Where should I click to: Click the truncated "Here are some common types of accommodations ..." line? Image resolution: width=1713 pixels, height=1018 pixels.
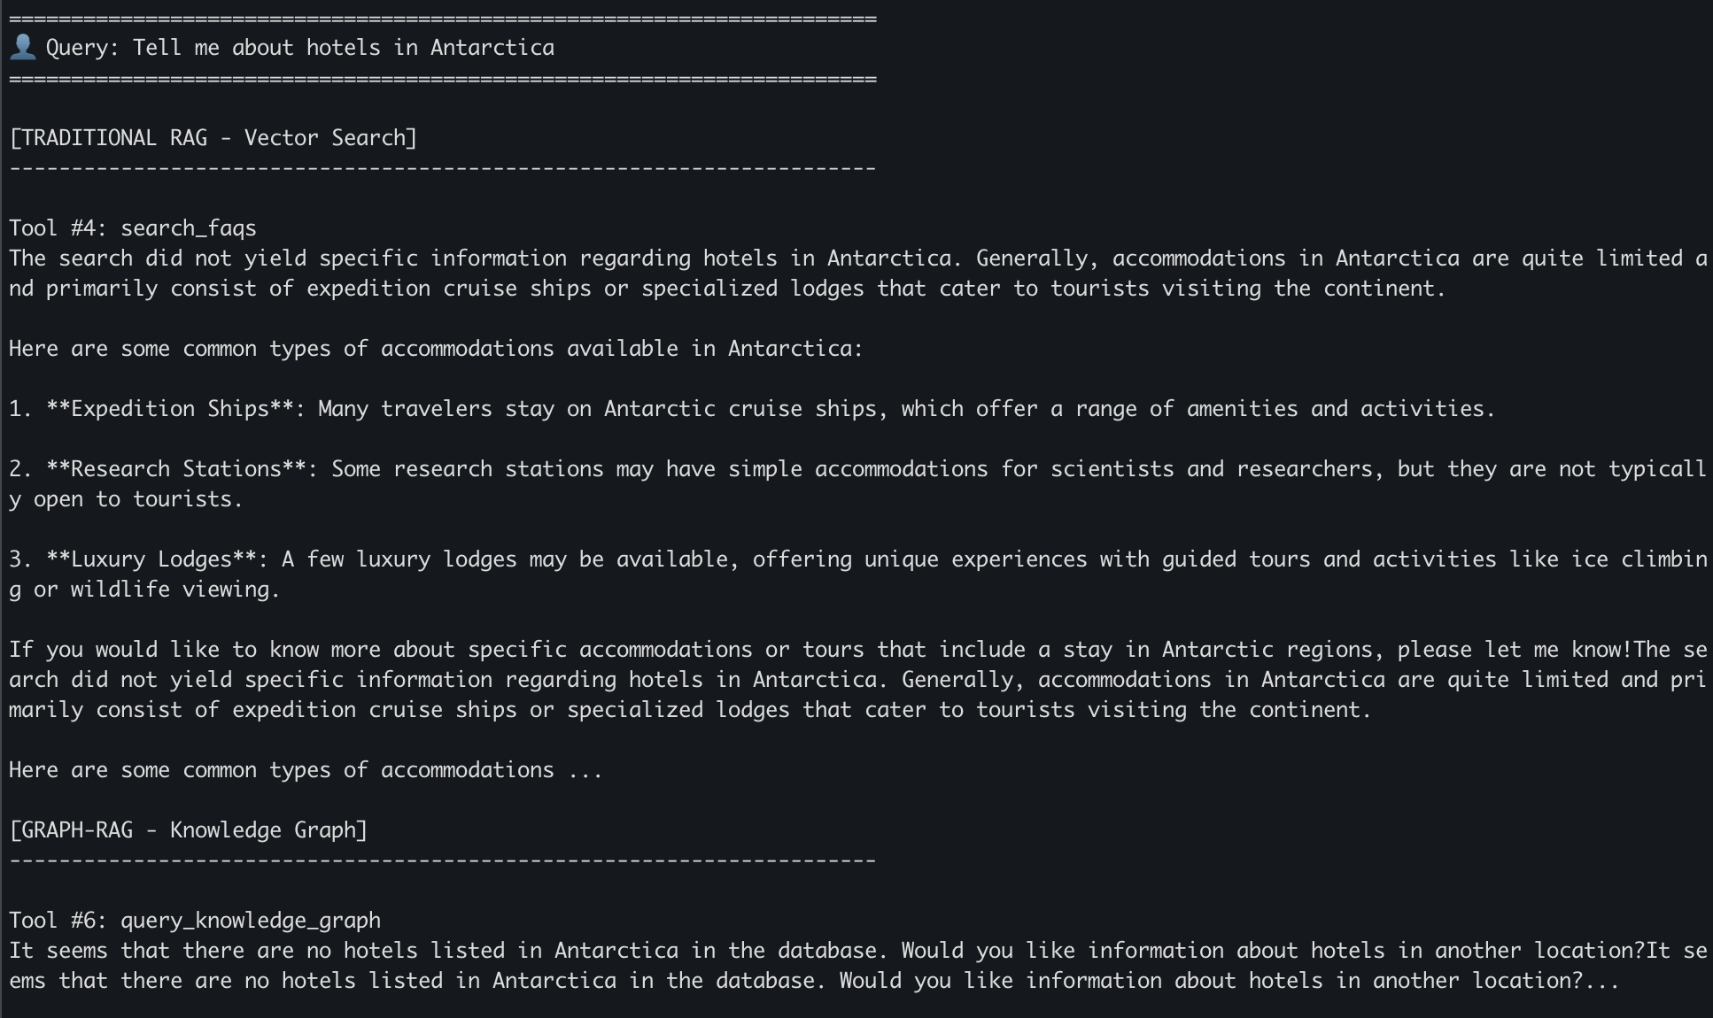306,770
